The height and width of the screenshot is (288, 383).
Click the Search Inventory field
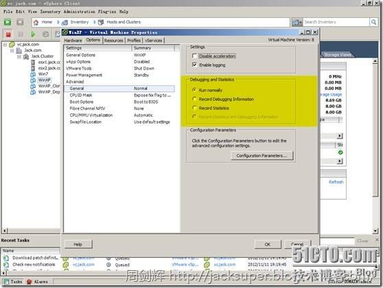point(336,22)
